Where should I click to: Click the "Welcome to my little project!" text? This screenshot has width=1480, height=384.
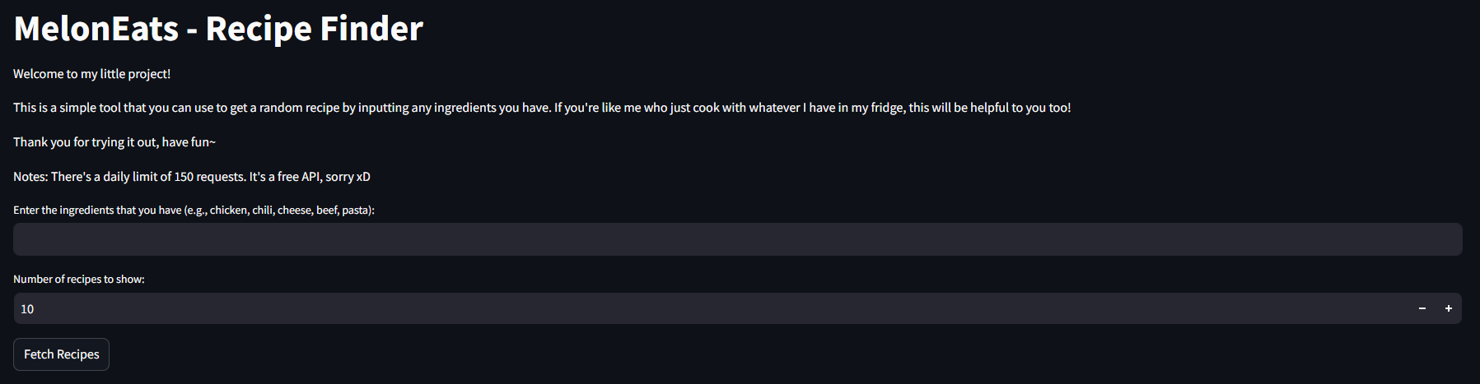coord(91,74)
